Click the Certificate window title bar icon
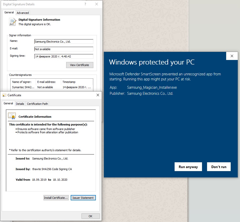 click(4, 95)
